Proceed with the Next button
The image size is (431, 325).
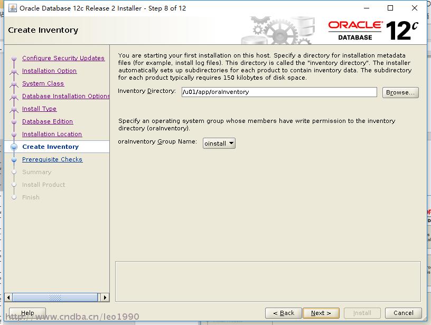(321, 313)
